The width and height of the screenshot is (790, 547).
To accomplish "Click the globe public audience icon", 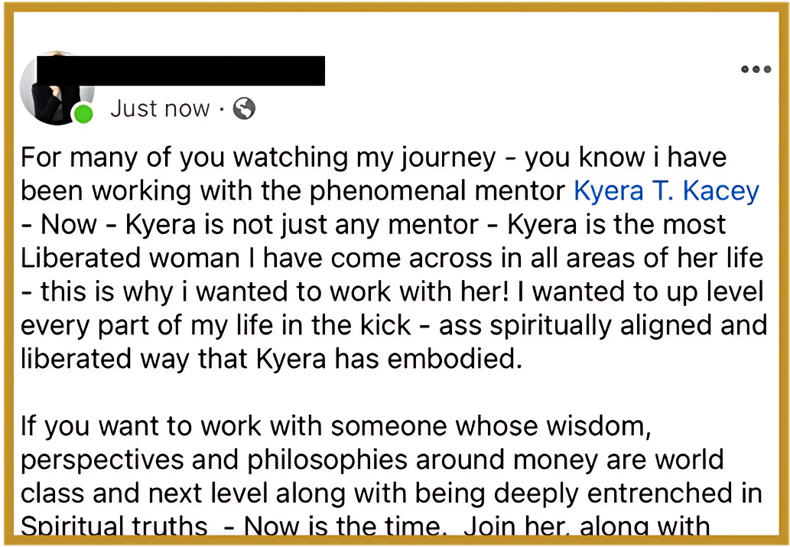I will 244,109.
